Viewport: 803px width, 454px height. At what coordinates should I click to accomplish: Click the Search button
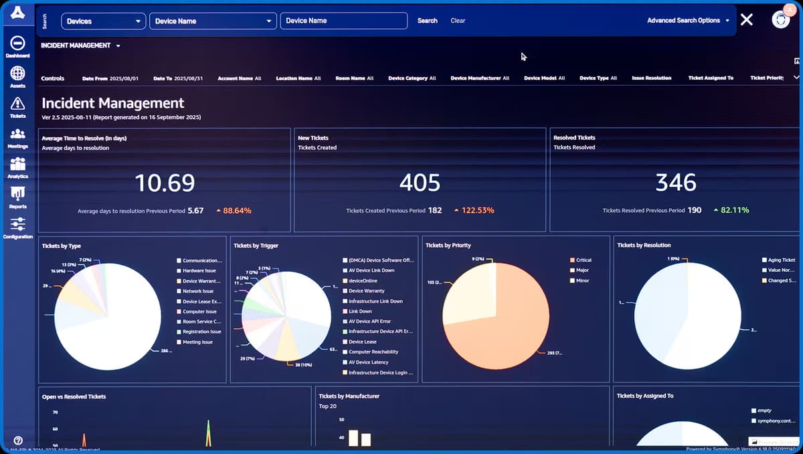coord(427,21)
